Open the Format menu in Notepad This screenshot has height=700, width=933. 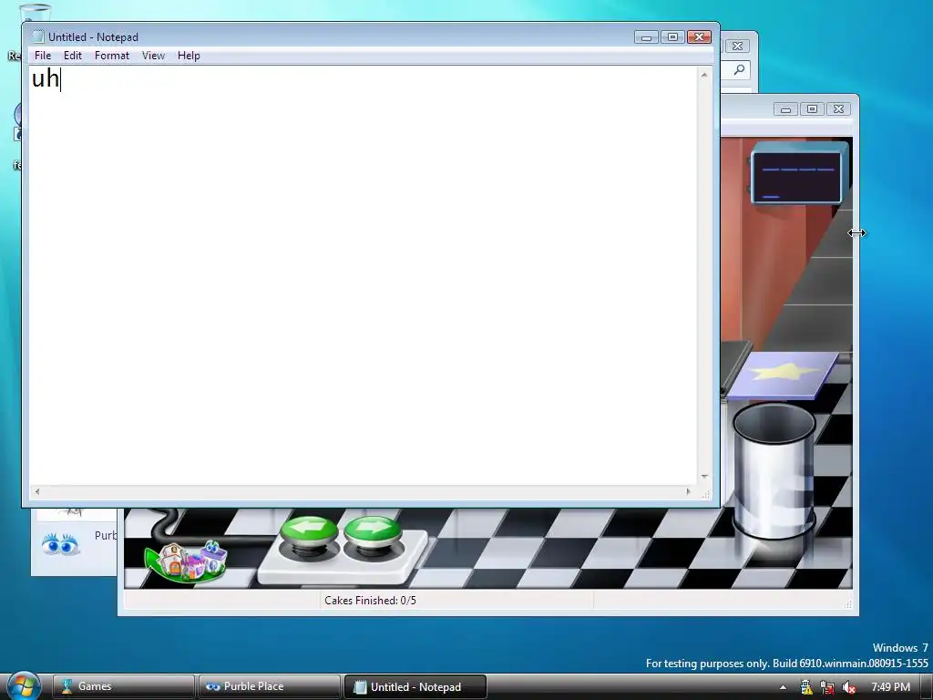(x=112, y=56)
